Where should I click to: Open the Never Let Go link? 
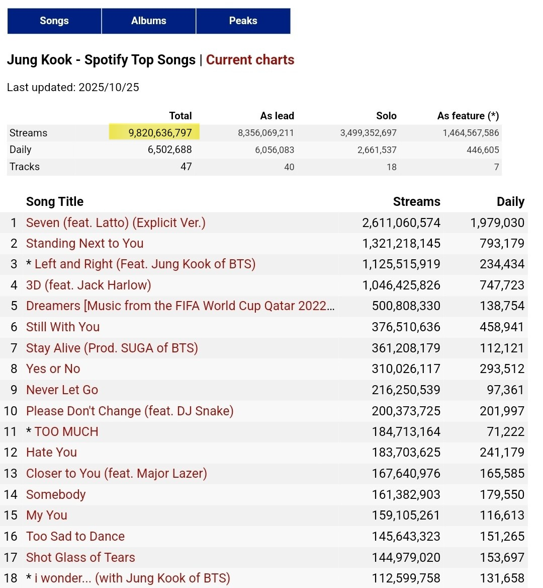pos(62,390)
